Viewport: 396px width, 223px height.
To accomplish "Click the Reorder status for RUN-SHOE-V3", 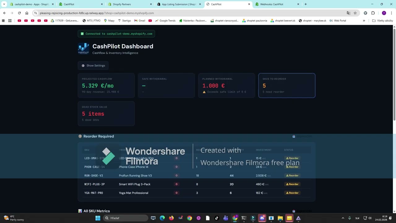I will click(292, 176).
